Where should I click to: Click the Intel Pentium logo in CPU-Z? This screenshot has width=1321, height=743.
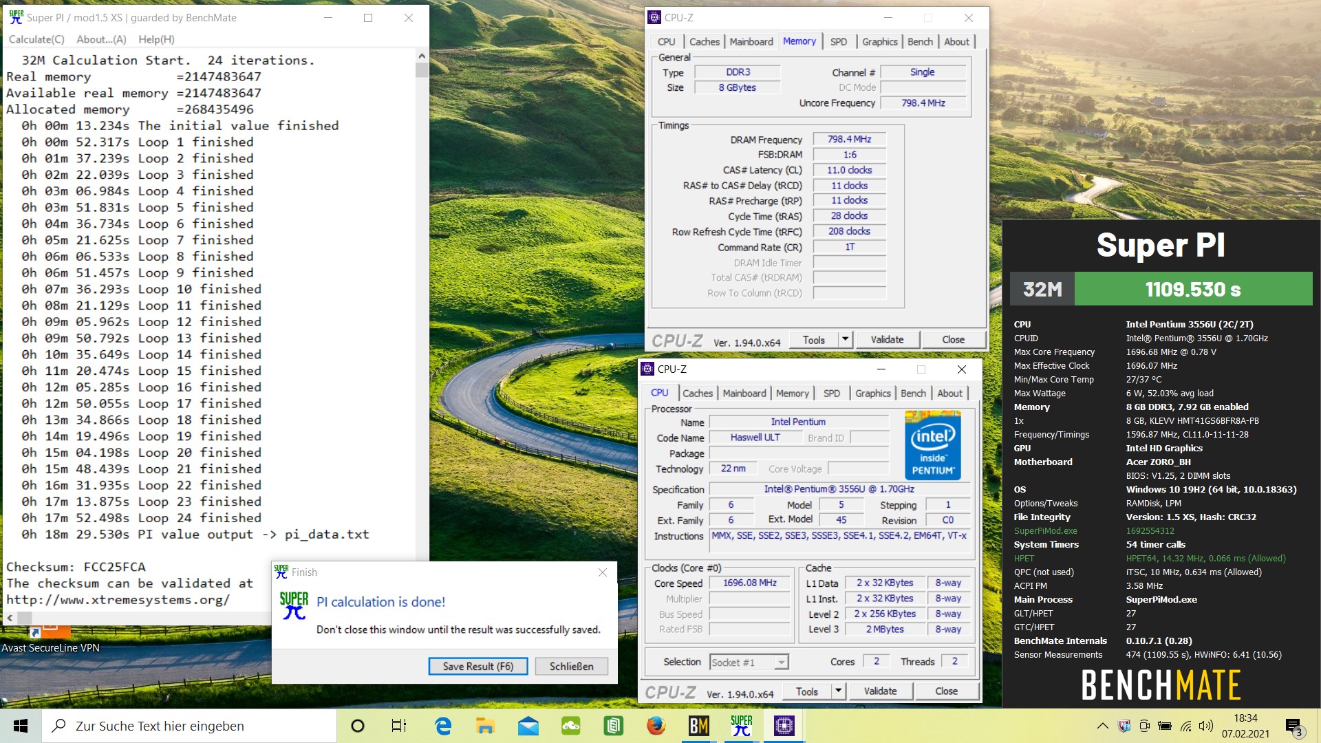933,444
